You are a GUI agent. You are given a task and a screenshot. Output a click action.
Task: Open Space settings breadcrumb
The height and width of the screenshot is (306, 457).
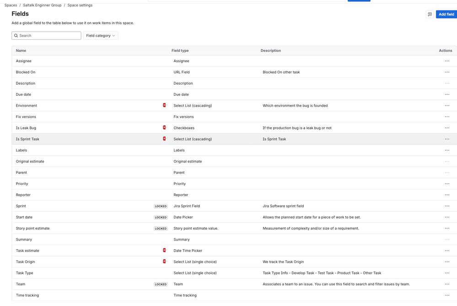[80, 5]
